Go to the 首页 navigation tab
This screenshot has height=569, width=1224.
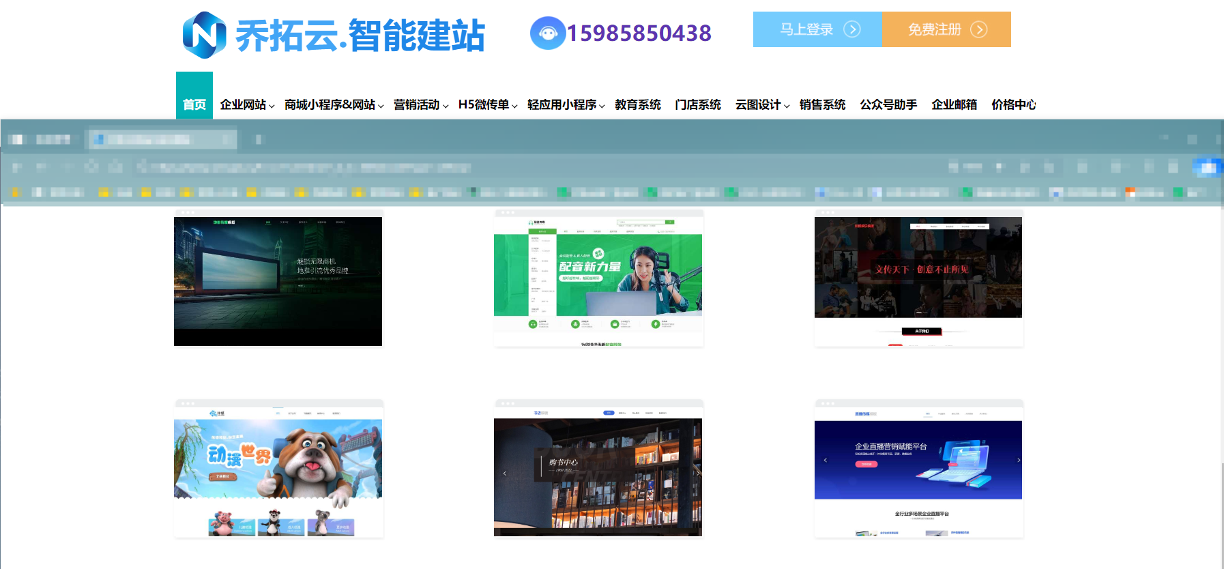194,104
